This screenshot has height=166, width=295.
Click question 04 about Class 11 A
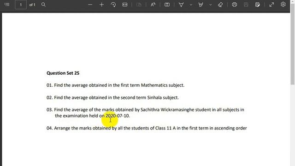(147, 128)
